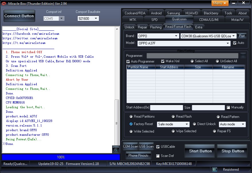
Task: Open the COM38 Qualcomm port dropdown
Action: pos(208,36)
